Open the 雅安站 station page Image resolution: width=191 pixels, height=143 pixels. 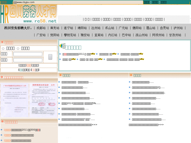click(85, 35)
